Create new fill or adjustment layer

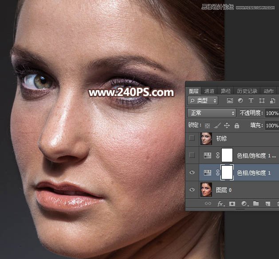click(244, 204)
